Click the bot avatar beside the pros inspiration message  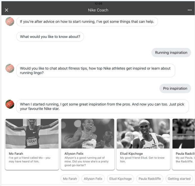click(x=10, y=104)
